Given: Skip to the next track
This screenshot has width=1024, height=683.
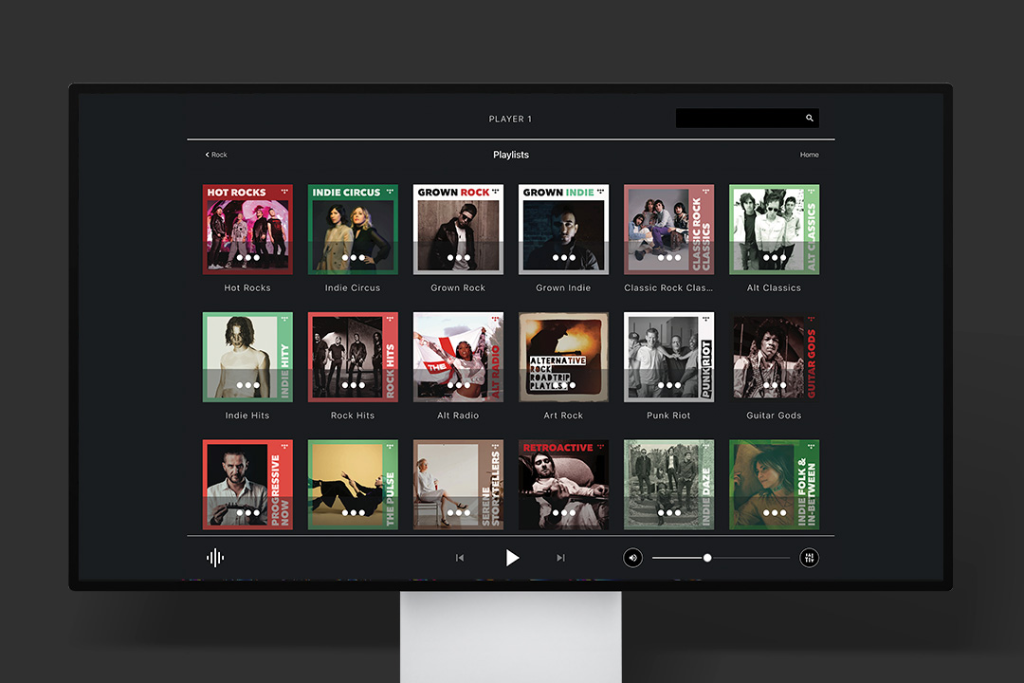Looking at the screenshot, I should 560,558.
